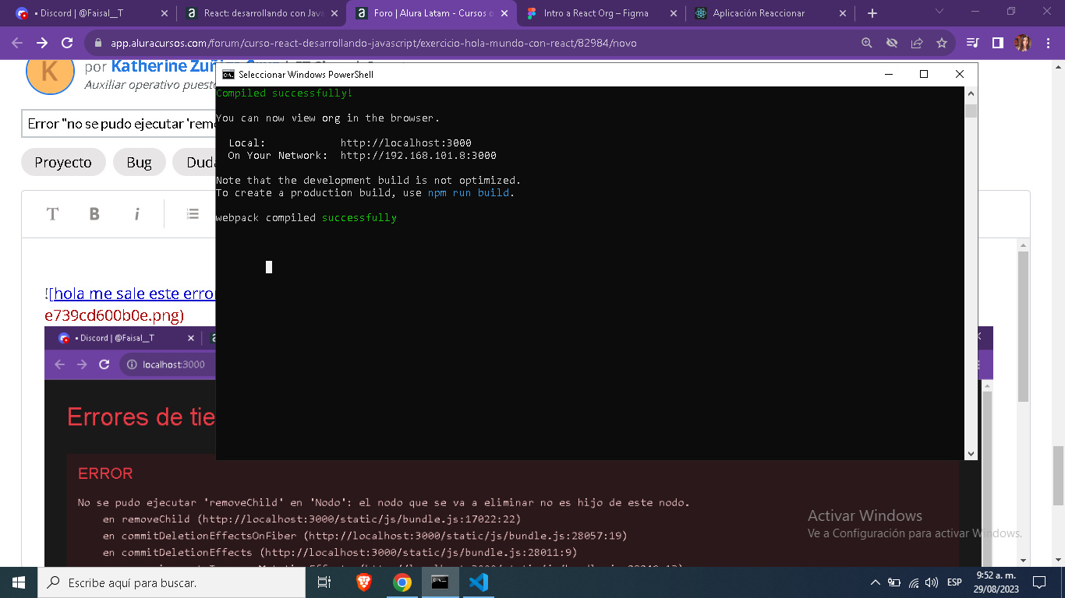
Task: Toggle bold formatting in editor
Action: point(94,214)
